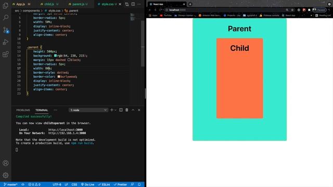Open the Accounts menu icon

6,163
